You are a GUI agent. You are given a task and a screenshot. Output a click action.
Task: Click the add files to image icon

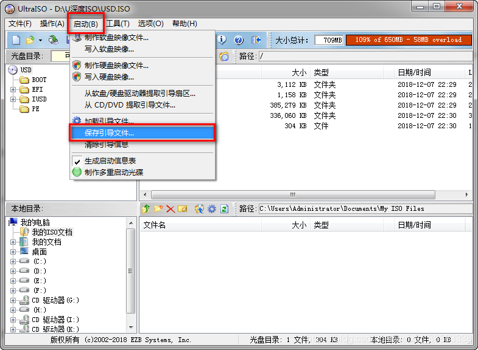click(x=199, y=209)
